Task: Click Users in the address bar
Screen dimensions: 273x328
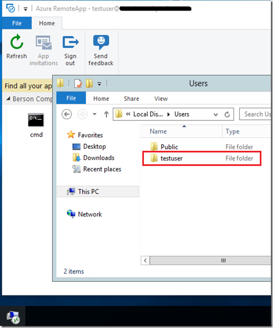Action: [182, 114]
